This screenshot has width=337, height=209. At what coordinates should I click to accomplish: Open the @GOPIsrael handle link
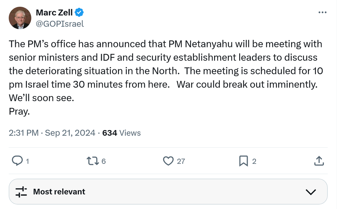coord(60,24)
